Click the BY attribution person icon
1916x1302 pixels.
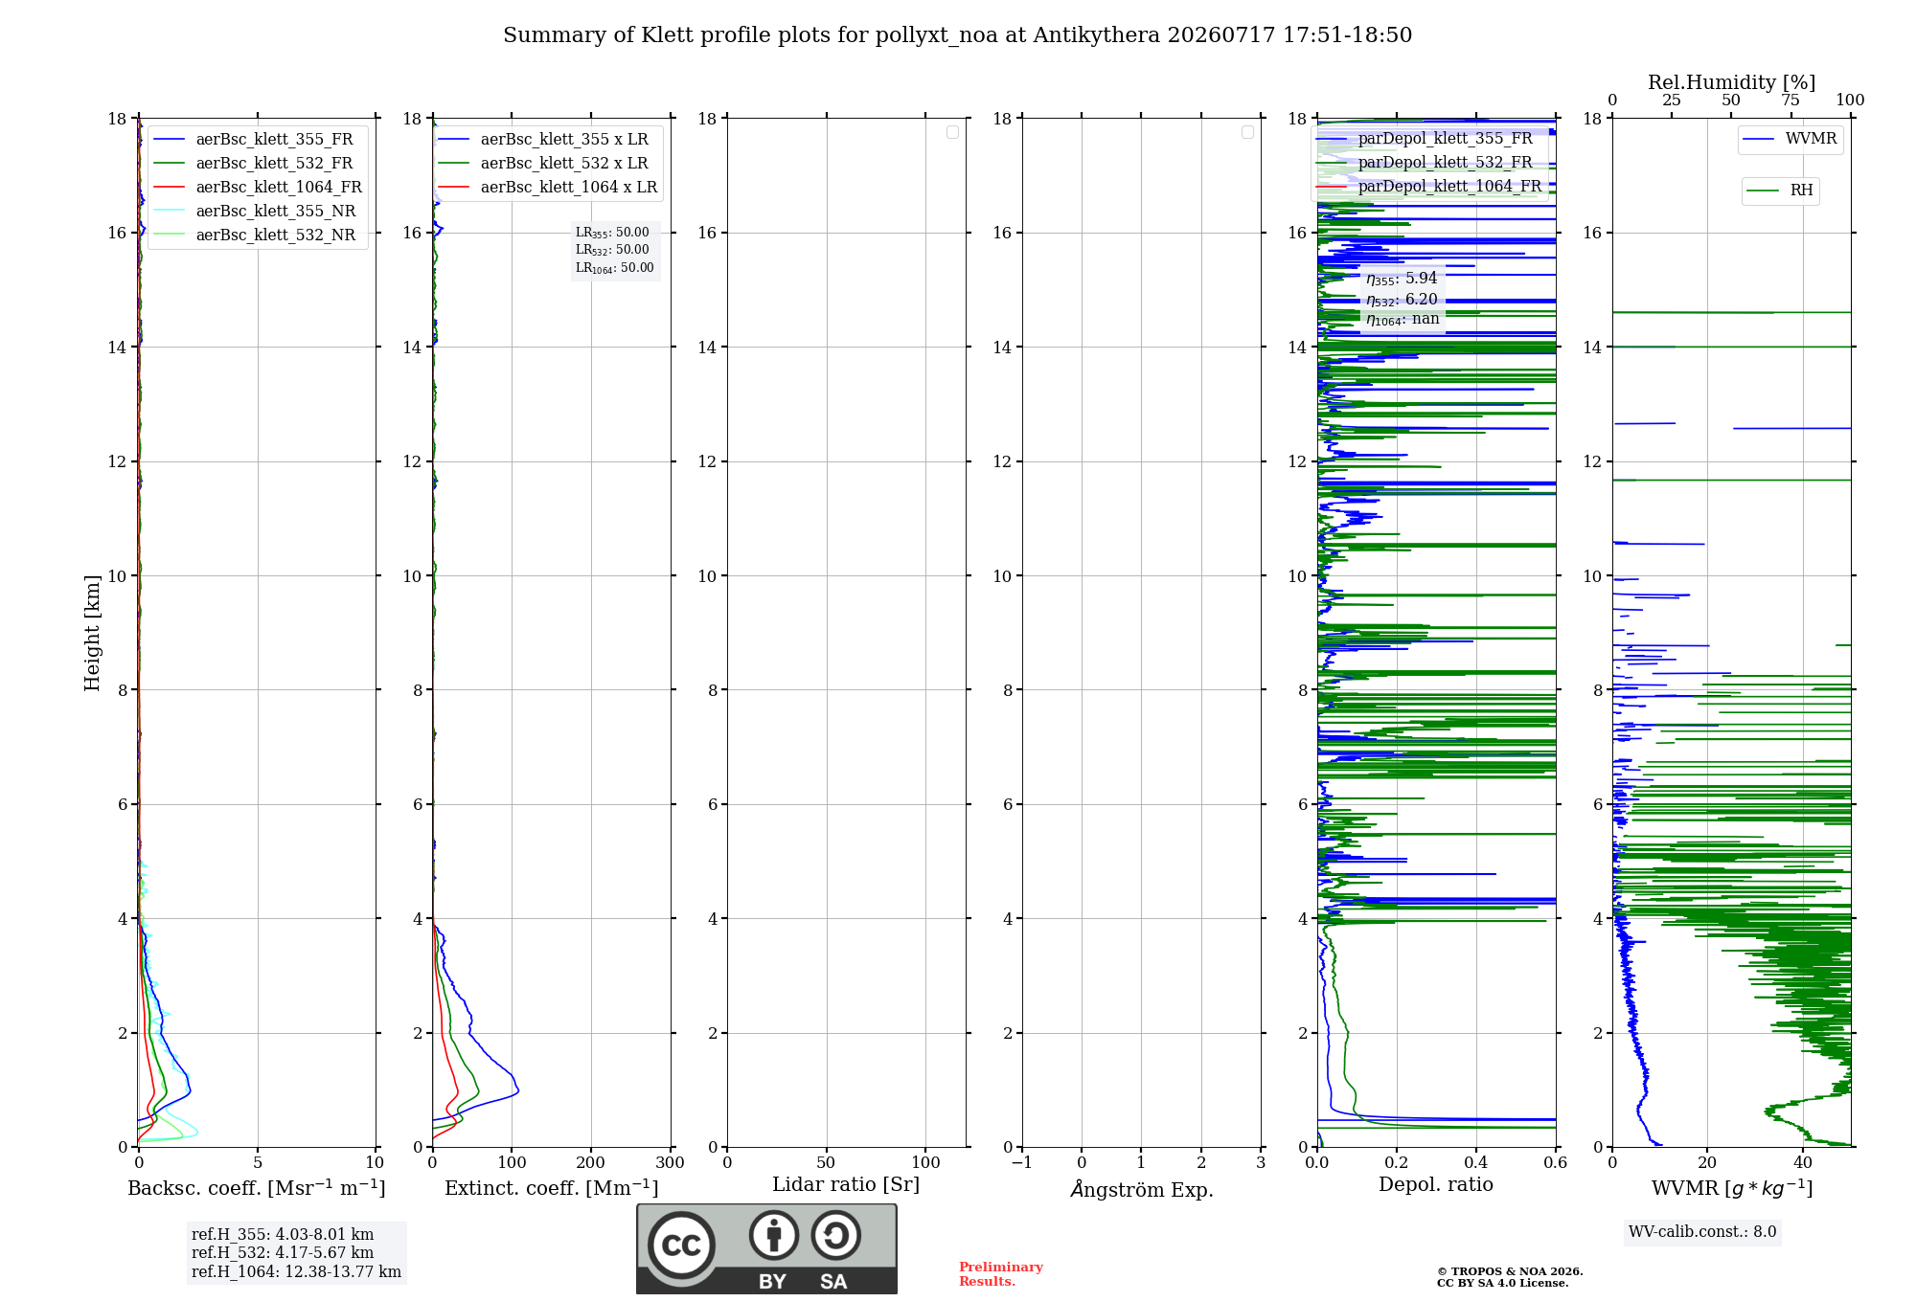click(774, 1235)
